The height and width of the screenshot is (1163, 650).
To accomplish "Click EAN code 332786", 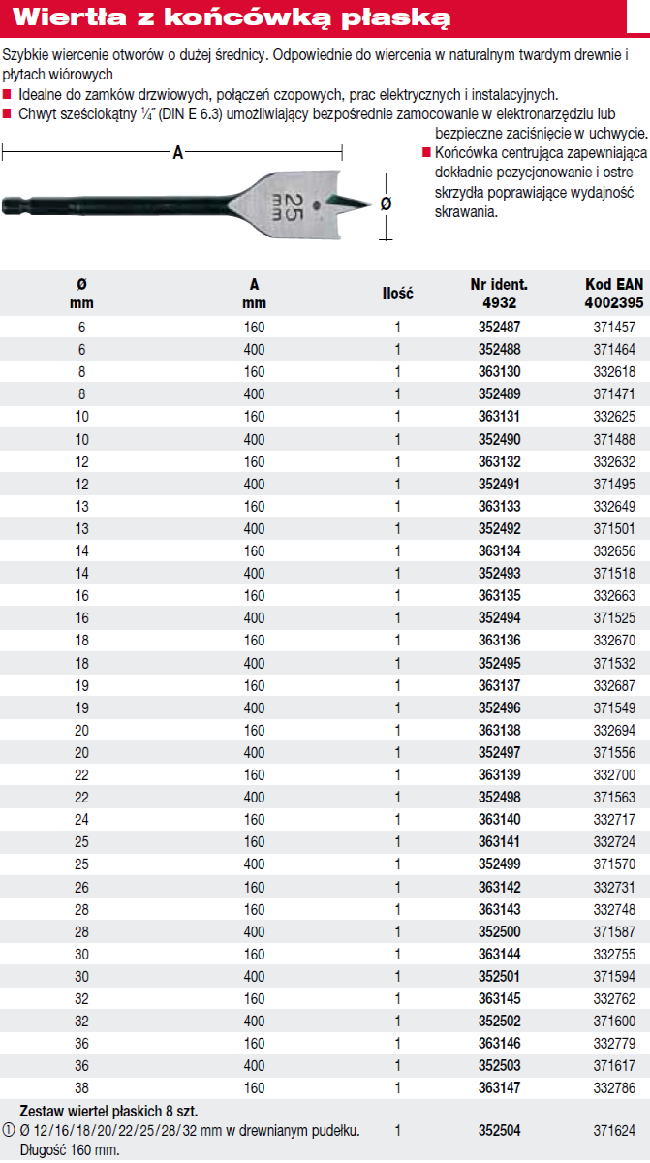I will tap(612, 1088).
